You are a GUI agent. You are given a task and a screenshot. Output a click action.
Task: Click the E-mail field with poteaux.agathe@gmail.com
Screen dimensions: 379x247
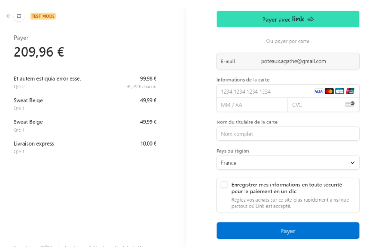pyautogui.click(x=288, y=61)
